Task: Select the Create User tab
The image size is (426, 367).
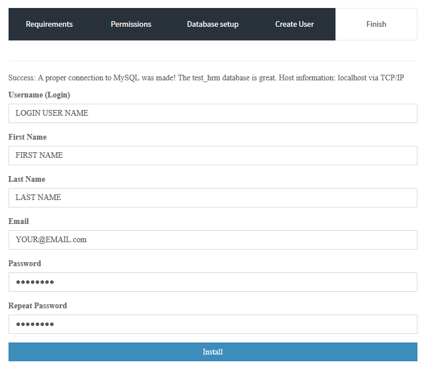Action: pyautogui.click(x=294, y=24)
